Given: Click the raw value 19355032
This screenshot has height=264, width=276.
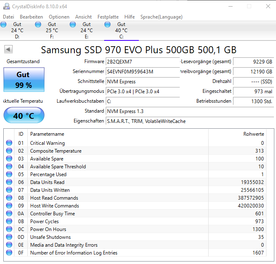Looking at the screenshot, I should [252, 182].
